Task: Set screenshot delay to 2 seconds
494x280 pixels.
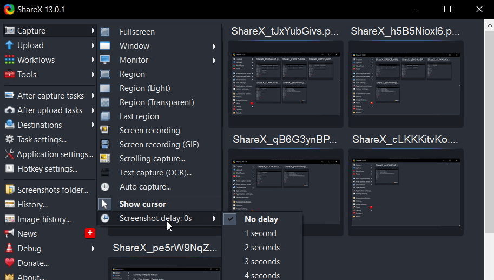Action: tap(262, 248)
